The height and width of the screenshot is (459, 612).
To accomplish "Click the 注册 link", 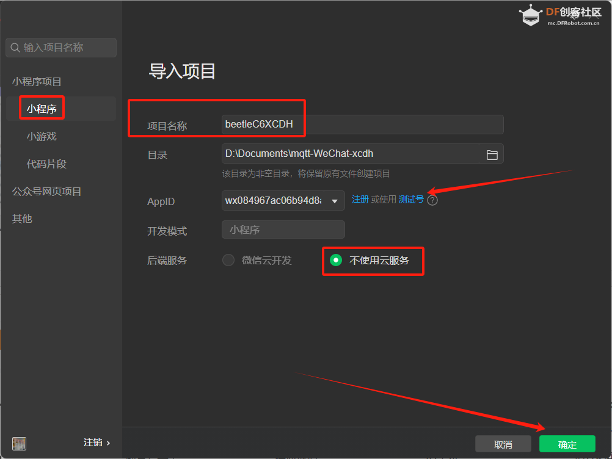I will pyautogui.click(x=360, y=200).
